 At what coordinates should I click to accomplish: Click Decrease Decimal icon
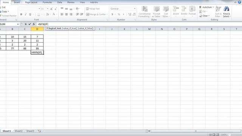pos(134,14)
